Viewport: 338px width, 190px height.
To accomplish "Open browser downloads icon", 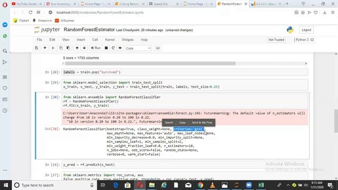I will (x=325, y=13).
